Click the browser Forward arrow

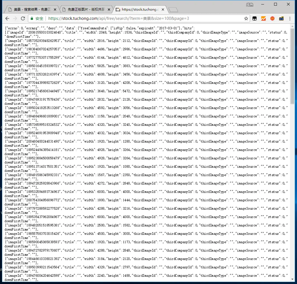click(x=15, y=18)
